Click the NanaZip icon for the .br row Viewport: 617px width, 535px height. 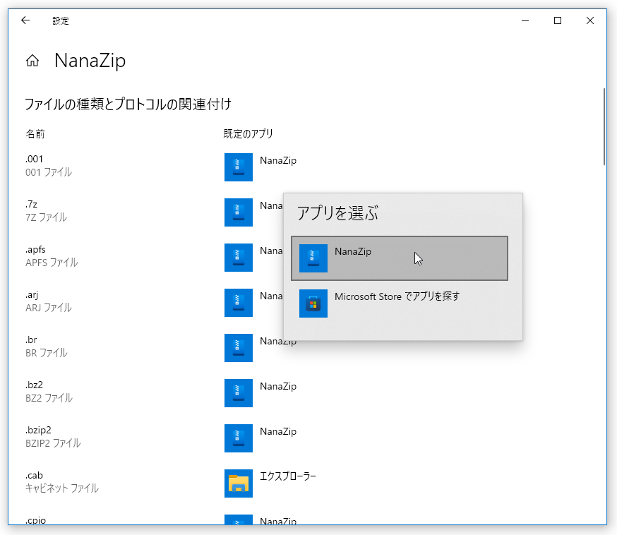click(x=239, y=348)
